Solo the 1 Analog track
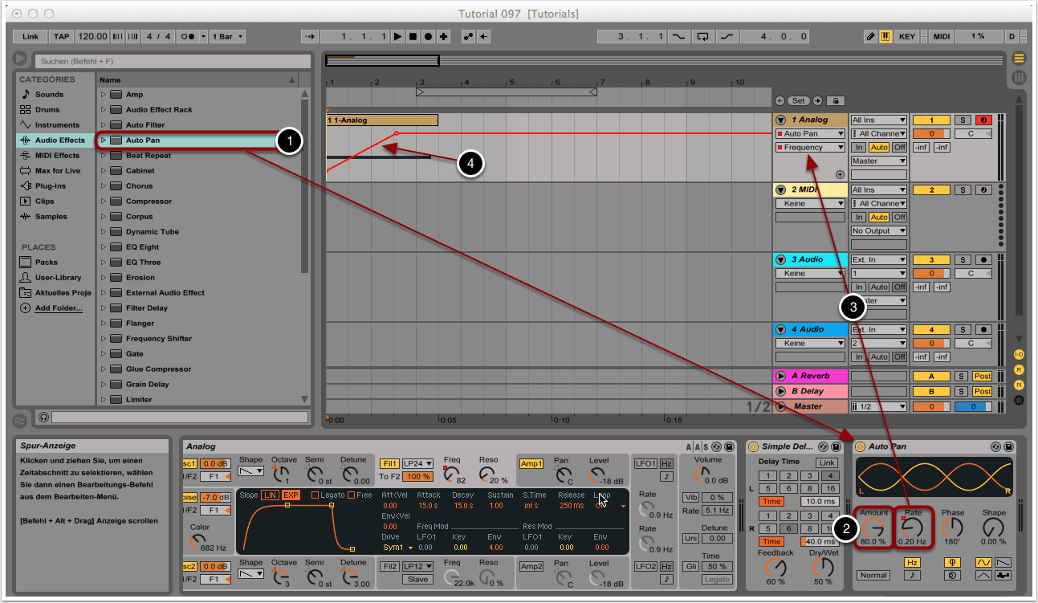 click(x=963, y=120)
